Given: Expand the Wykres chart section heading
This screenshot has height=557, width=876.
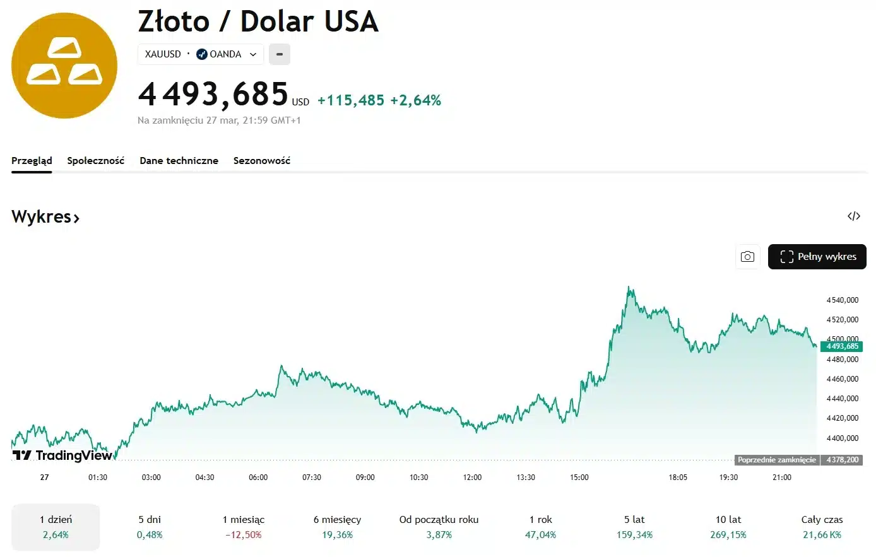Looking at the screenshot, I should tap(45, 217).
